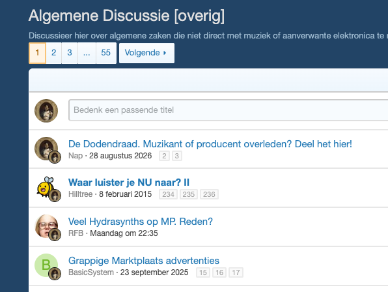Click small participant avatar on RFB thread
The height and width of the screenshot is (292, 388).
(55, 235)
